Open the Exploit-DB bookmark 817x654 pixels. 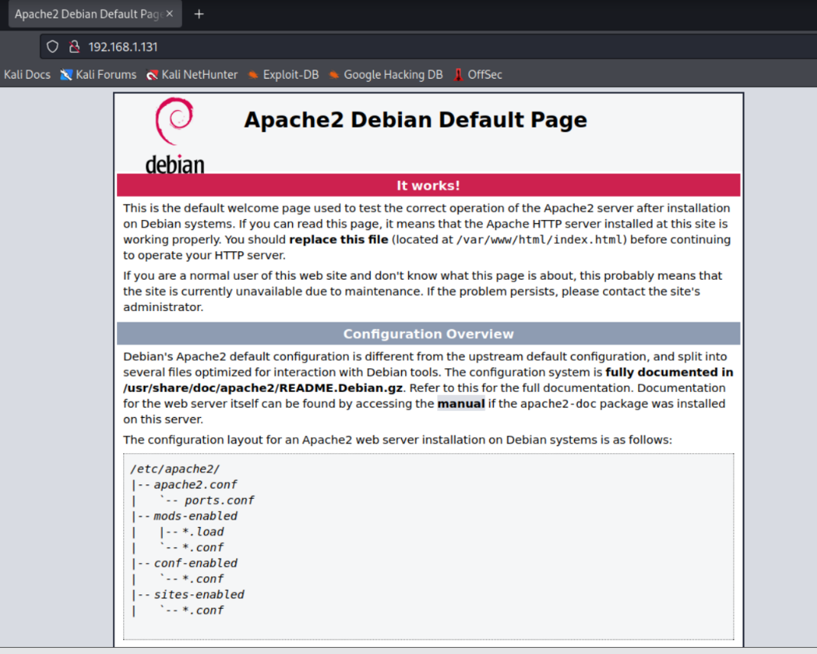click(284, 74)
